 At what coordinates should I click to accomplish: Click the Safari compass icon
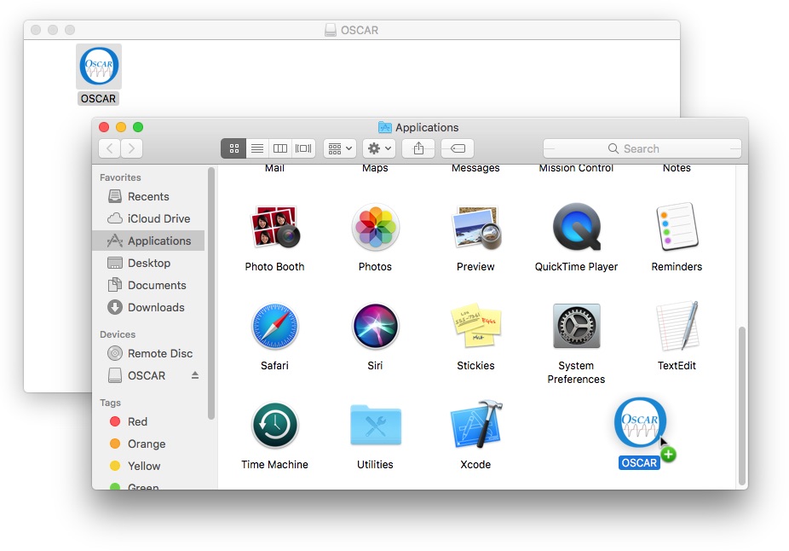pyautogui.click(x=274, y=326)
